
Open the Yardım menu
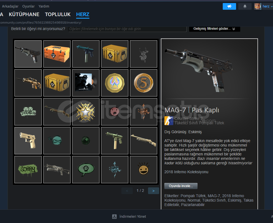pos(44,6)
